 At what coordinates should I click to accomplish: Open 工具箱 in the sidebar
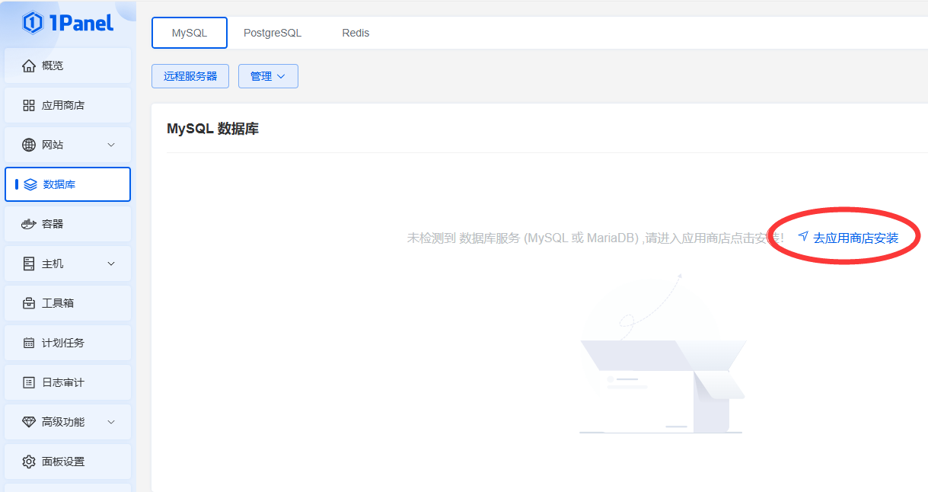coord(68,303)
